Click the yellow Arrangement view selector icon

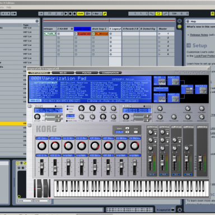[179, 27]
